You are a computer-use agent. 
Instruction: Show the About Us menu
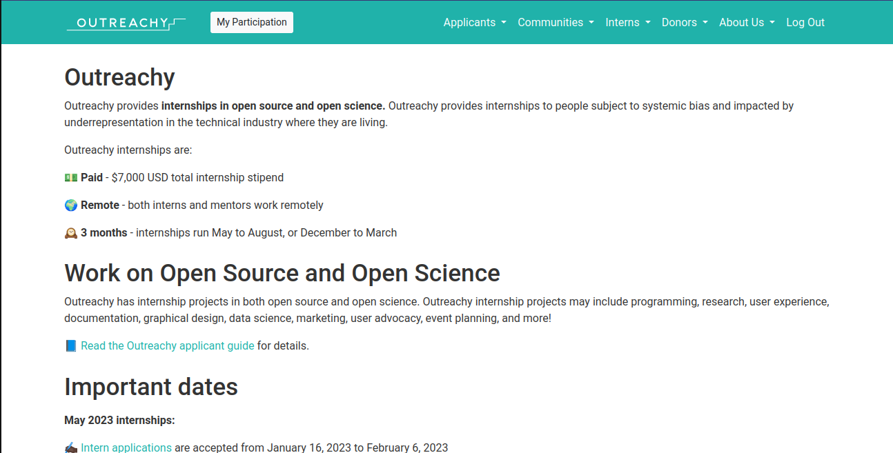pos(746,22)
